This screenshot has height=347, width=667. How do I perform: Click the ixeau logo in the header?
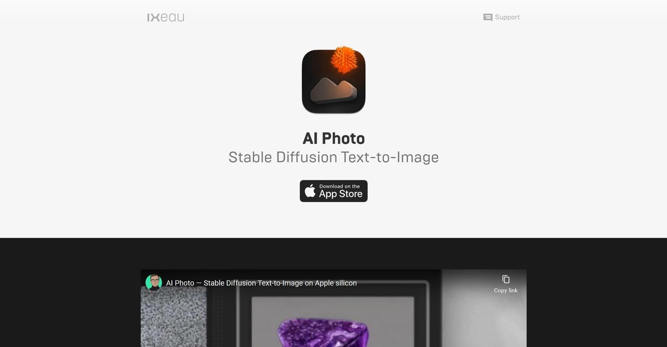(x=166, y=17)
